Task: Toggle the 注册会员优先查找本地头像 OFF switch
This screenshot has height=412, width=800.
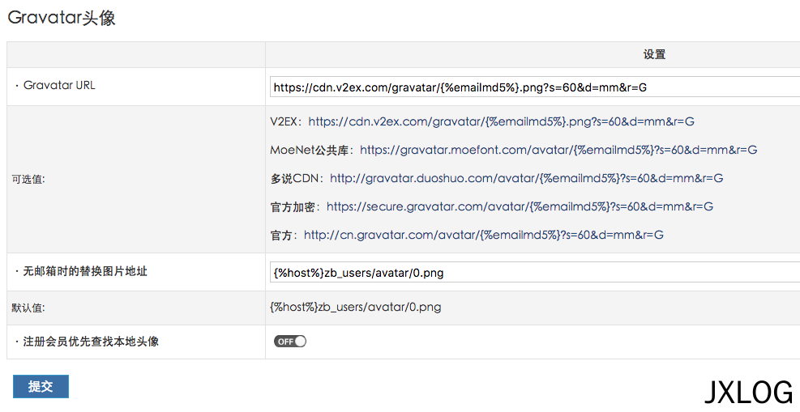Action: point(290,342)
